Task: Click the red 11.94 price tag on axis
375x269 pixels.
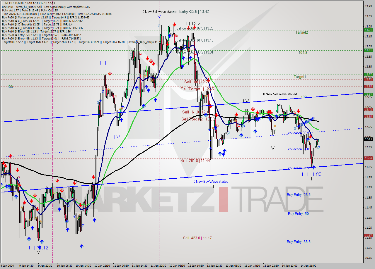Action: 368,158
